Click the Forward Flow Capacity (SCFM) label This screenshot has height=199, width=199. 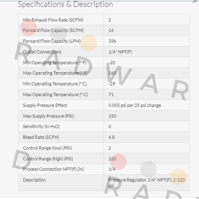click(53, 30)
